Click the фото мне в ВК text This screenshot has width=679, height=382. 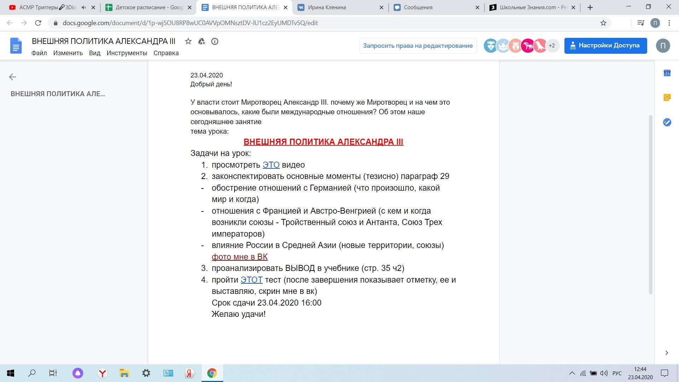[x=239, y=257]
